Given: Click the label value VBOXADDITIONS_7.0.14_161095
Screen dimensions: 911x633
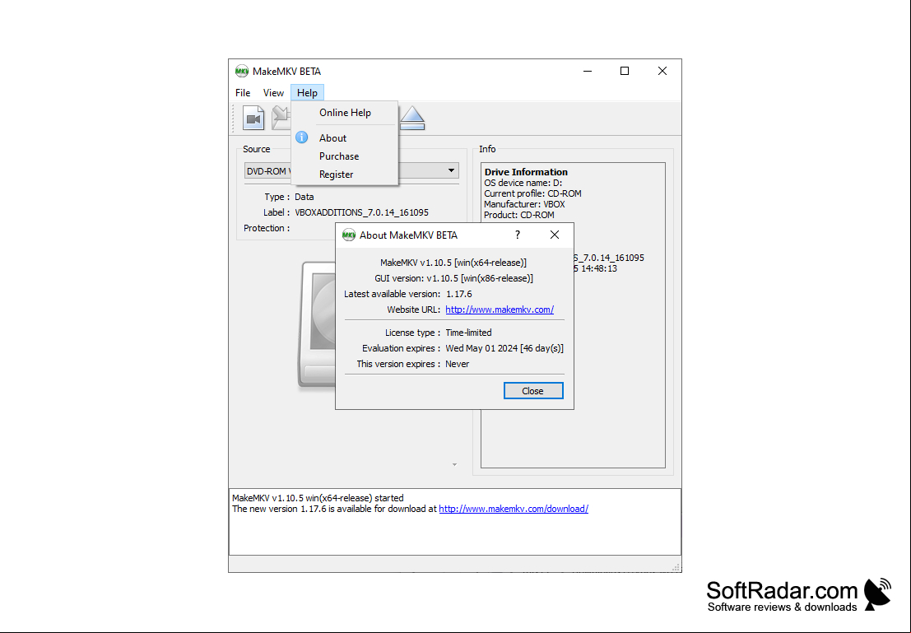Looking at the screenshot, I should 362,212.
